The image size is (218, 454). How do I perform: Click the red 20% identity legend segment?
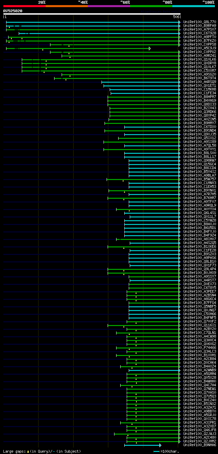[x=24, y=6]
